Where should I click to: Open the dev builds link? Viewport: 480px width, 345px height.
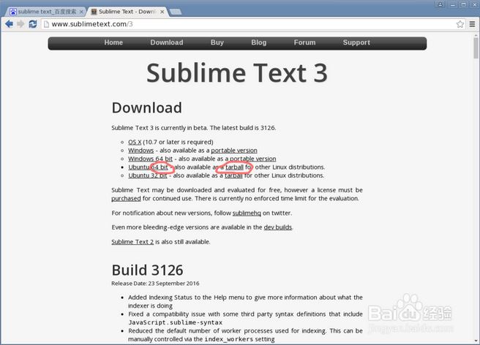click(x=277, y=227)
